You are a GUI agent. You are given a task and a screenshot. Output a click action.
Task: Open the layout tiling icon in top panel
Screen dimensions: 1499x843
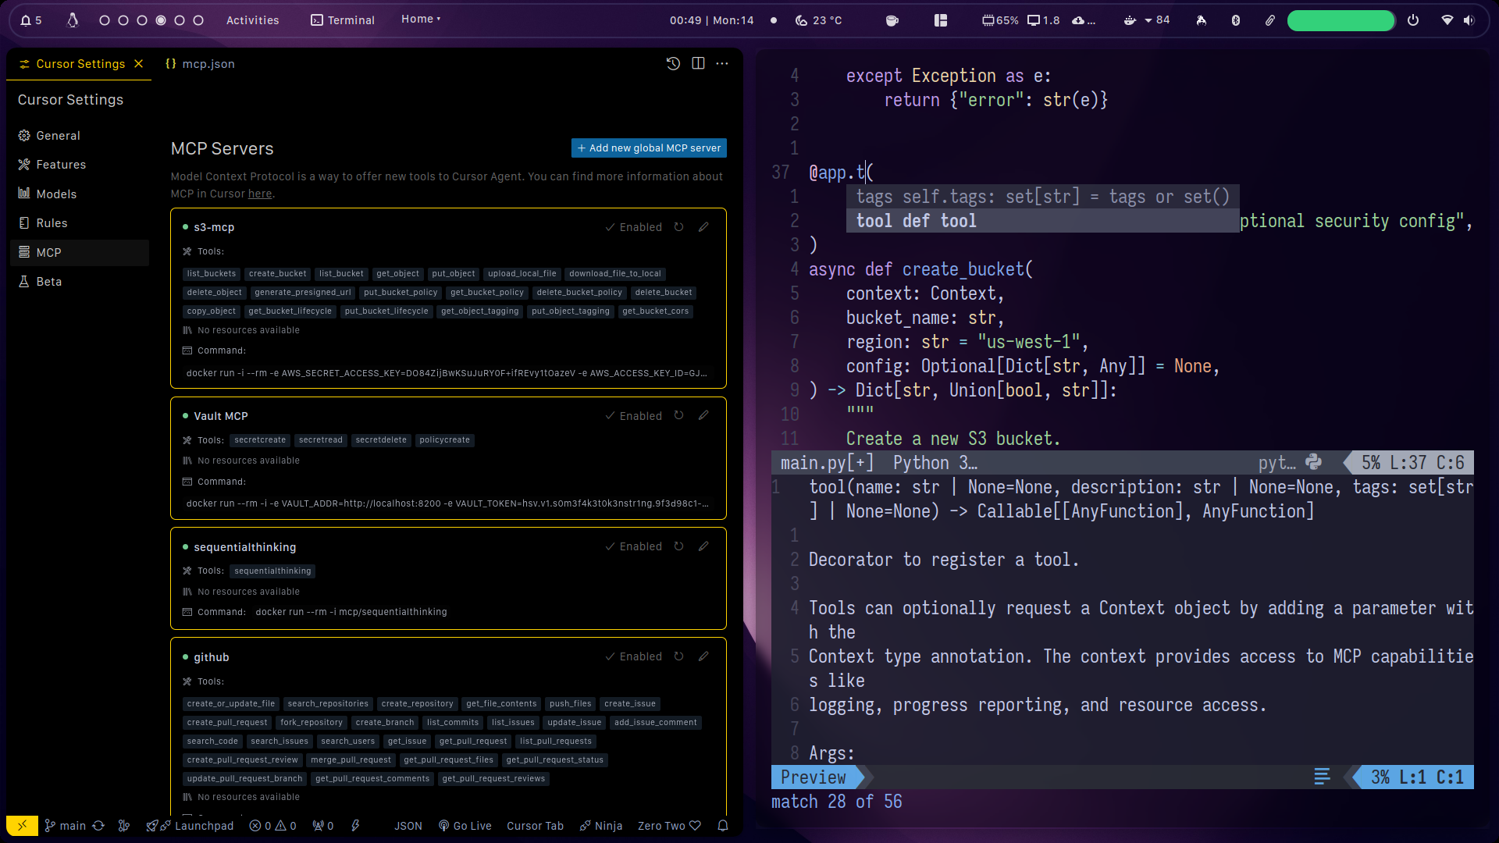tap(941, 20)
